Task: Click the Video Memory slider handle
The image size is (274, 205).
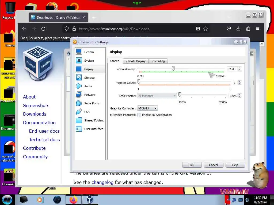Action: pyautogui.click(x=173, y=68)
